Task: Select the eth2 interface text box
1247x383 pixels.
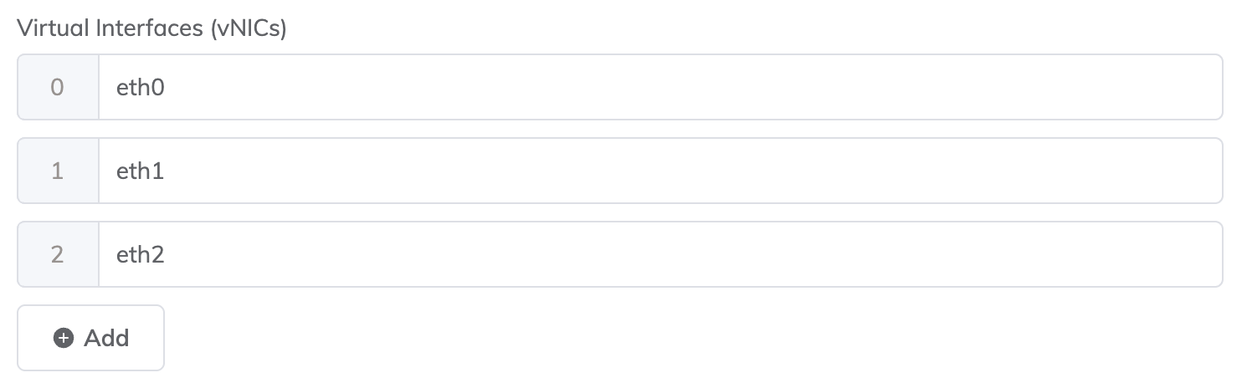Action: (x=659, y=254)
